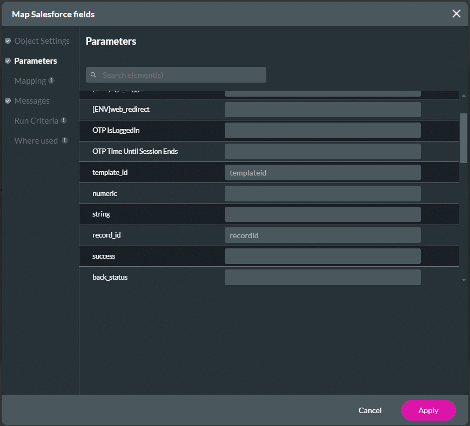This screenshot has height=426, width=470.
Task: Click the checkmark icon next to Messages
Action: coord(8,101)
